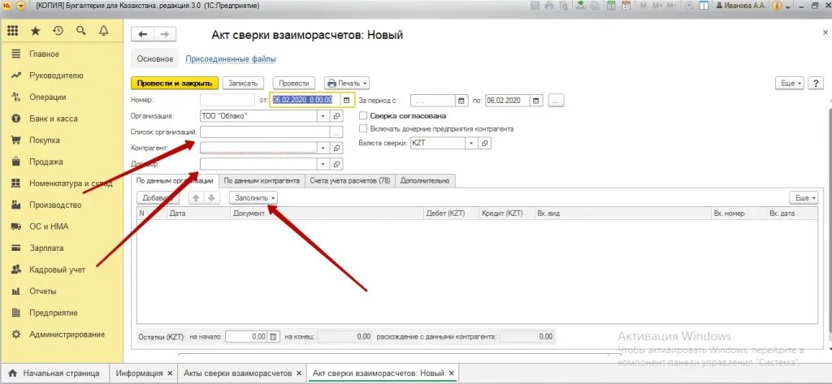The image size is (832, 384).
Task: Click Провести и закрыть button
Action: tap(175, 84)
